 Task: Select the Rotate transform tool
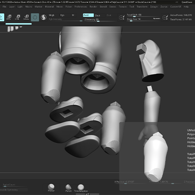(26, 17)
